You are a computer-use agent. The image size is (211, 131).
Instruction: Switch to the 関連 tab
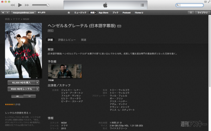[x=83, y=40]
